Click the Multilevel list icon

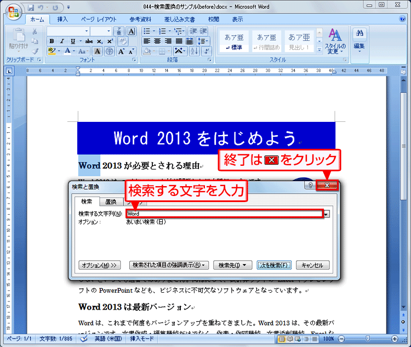pos(178,31)
